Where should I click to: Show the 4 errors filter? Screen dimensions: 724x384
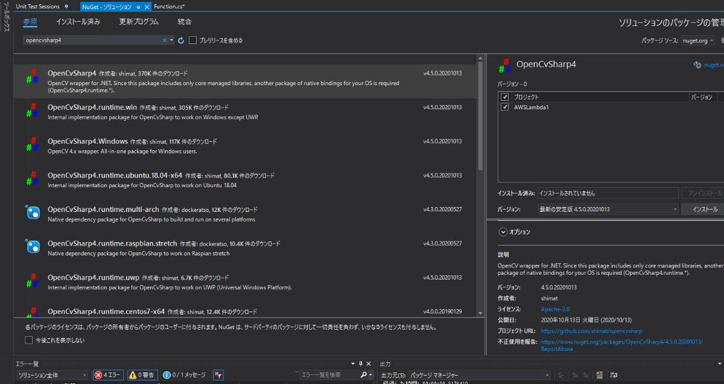[107, 374]
